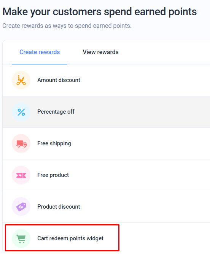Click the Free product label

pos(53,175)
